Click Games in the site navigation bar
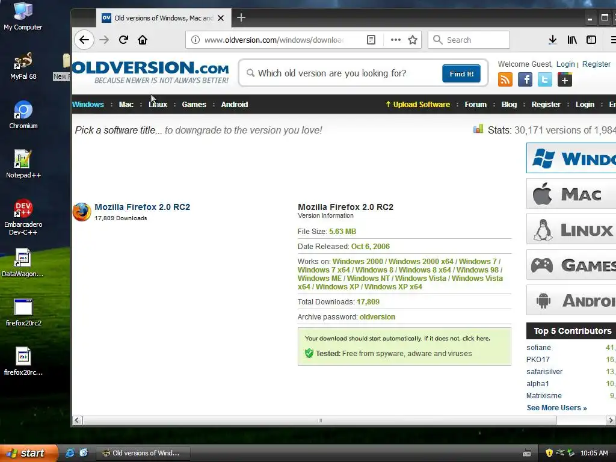616x462 pixels. coord(194,105)
